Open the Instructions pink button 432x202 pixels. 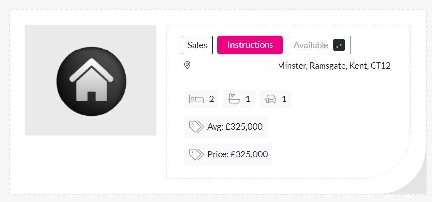[x=250, y=45]
